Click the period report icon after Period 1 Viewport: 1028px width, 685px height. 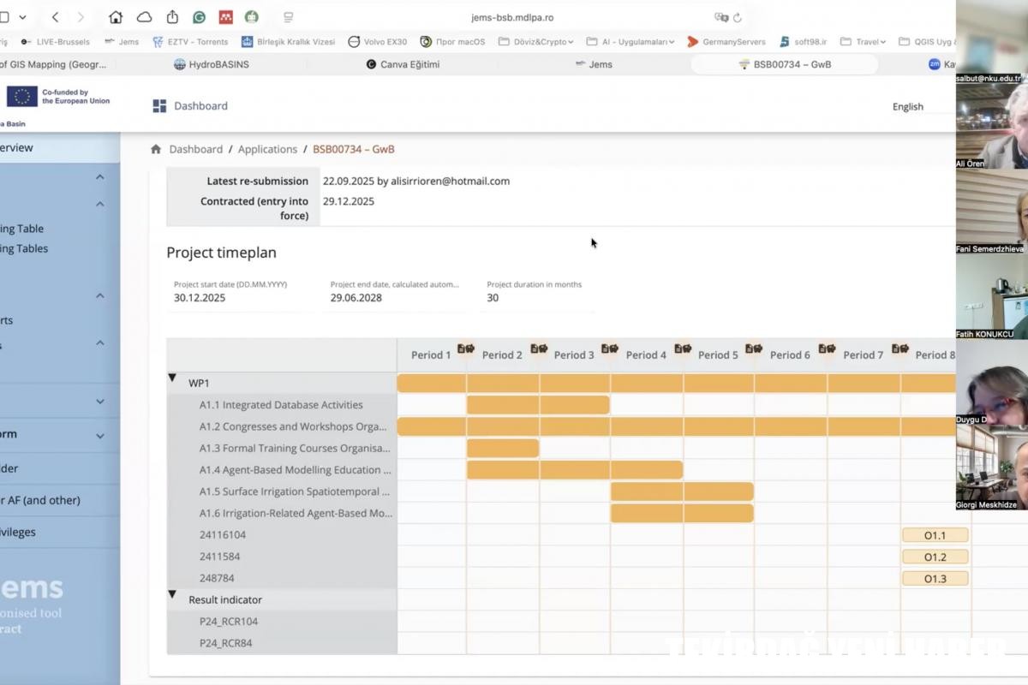466,349
